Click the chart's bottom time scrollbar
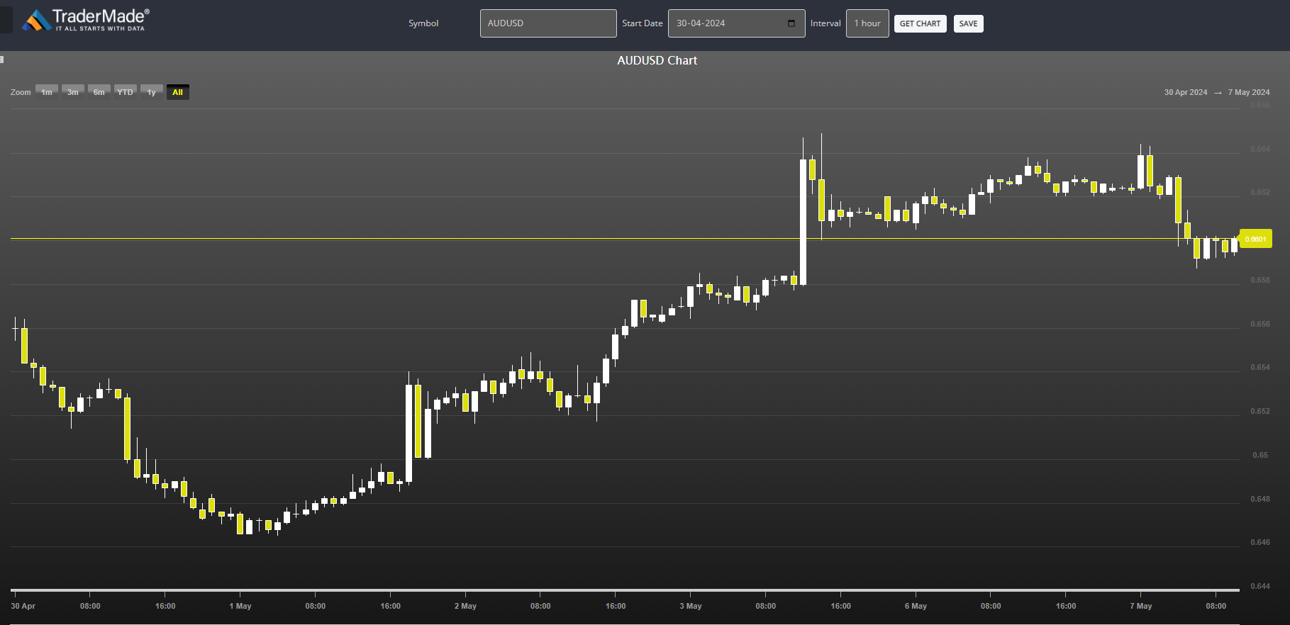1290x625 pixels. [x=625, y=590]
